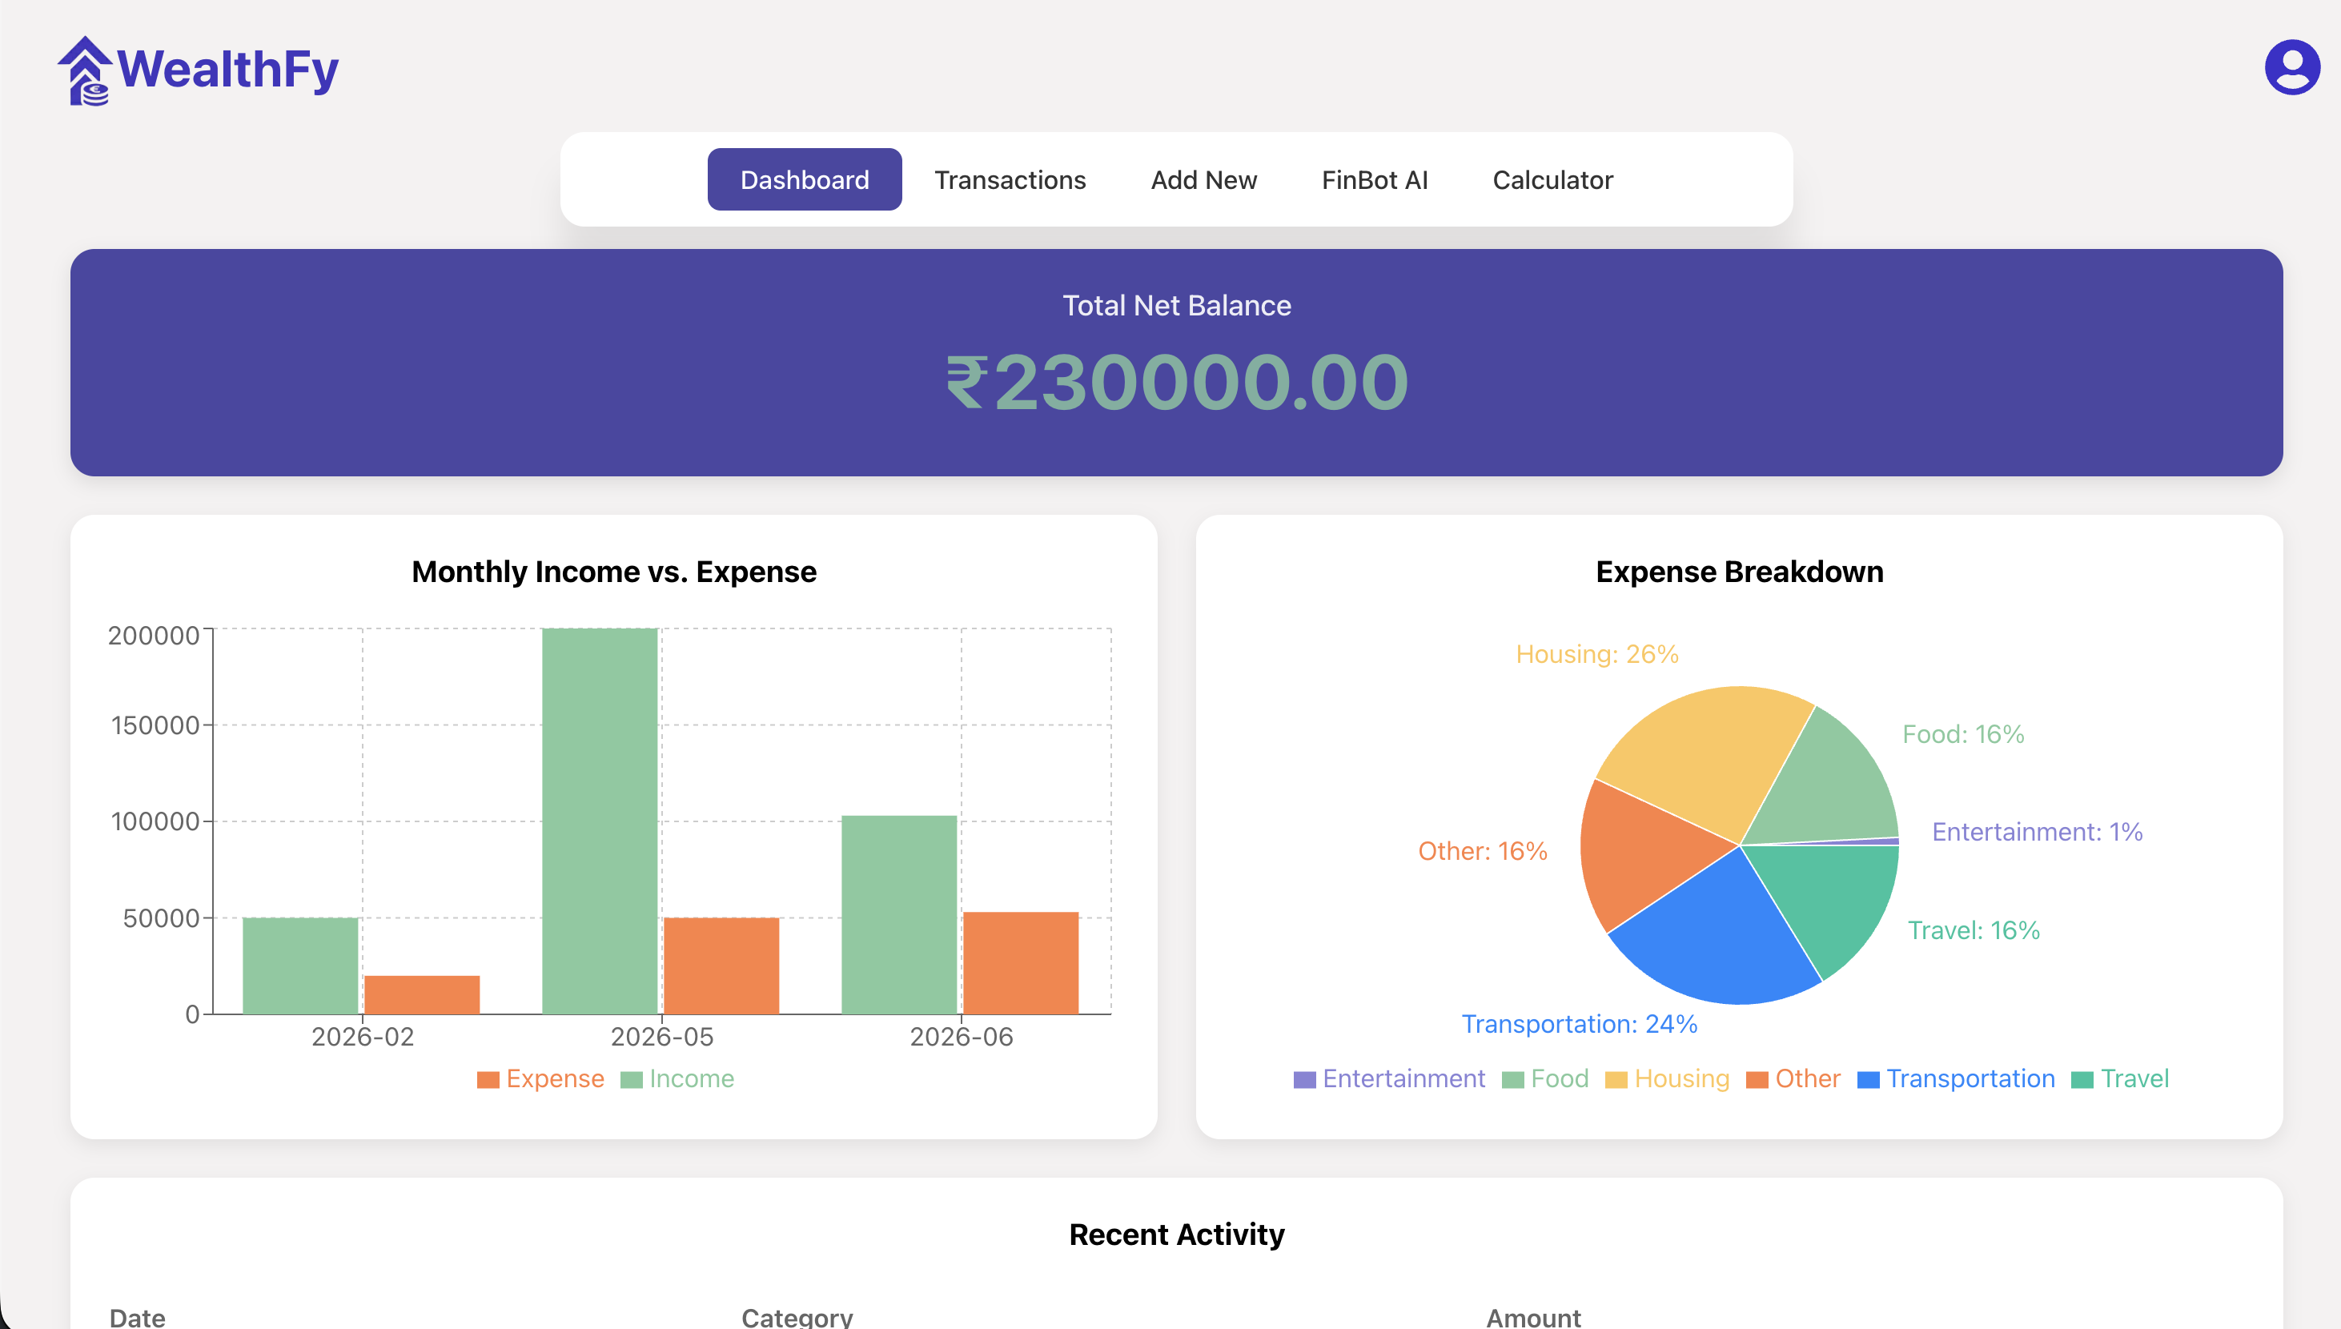This screenshot has width=2341, height=1329.
Task: Click the 2026-05 axis label
Action: pyautogui.click(x=661, y=1037)
